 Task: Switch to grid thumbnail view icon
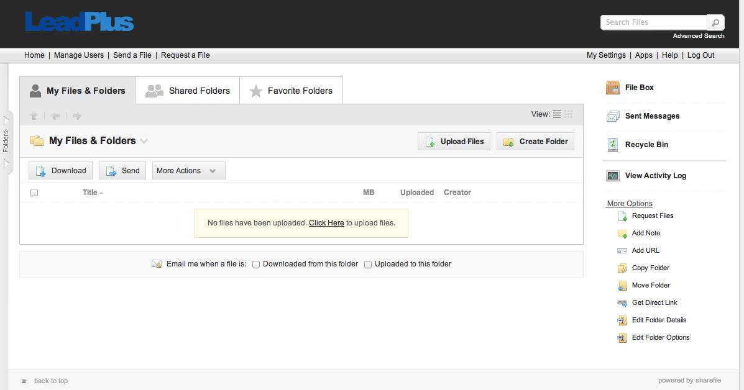click(569, 114)
